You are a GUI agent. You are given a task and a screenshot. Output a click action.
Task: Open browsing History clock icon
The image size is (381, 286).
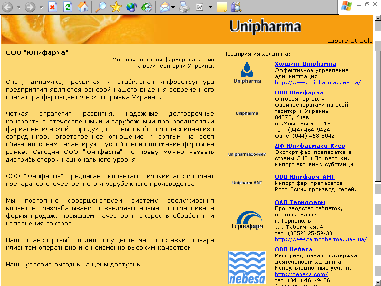tap(147, 7)
